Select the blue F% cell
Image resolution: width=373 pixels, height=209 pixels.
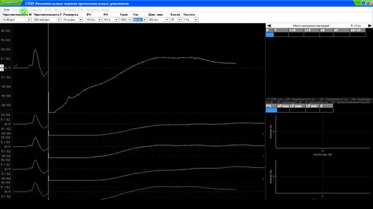coord(272,110)
